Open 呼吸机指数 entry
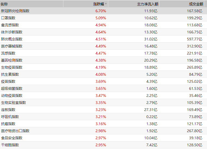This screenshot has width=207, height=149. [10, 117]
